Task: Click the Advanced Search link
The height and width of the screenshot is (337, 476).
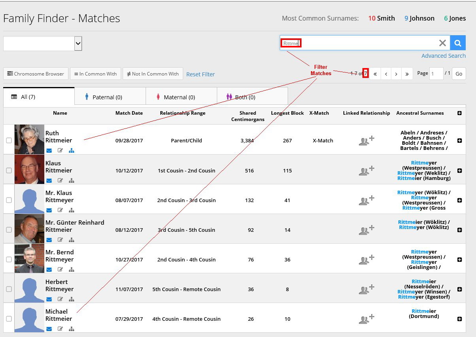Action: pos(443,56)
